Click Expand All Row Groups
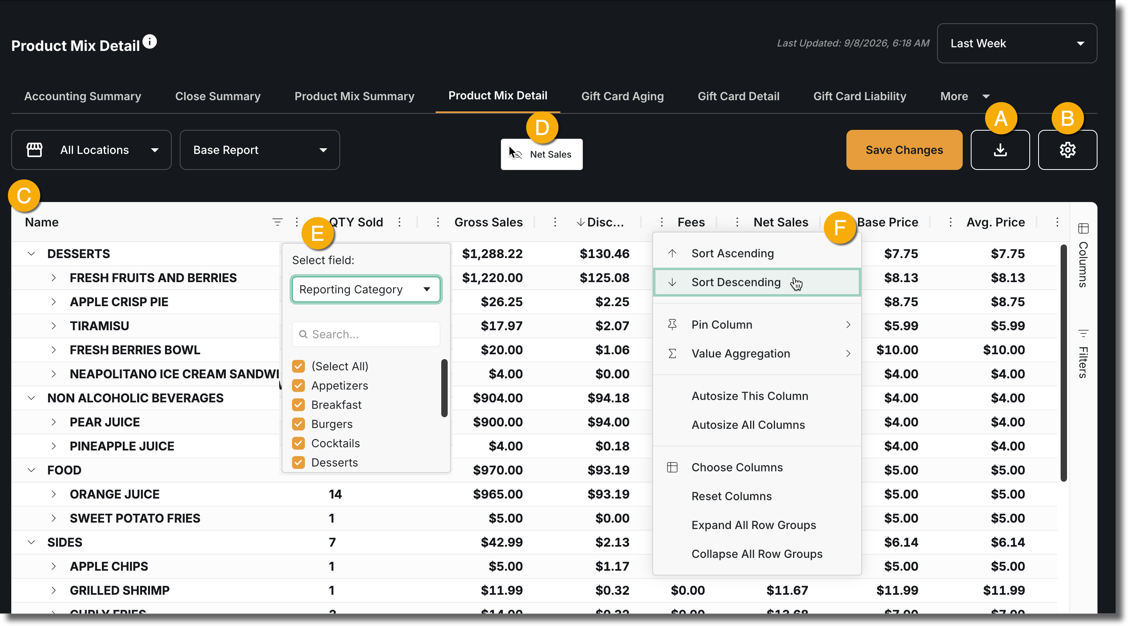The image size is (1128, 626). coord(757,525)
